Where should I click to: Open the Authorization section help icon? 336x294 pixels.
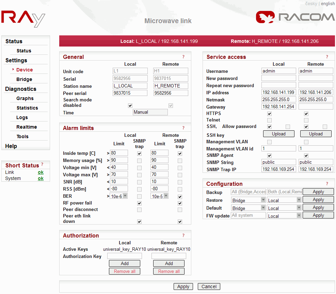point(183,235)
